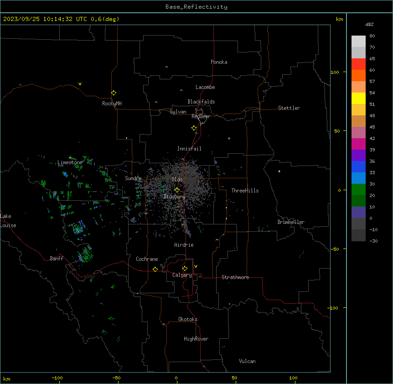Click the 80 value on the dBZ scale
Screen dimensions: 393x384
click(x=372, y=36)
